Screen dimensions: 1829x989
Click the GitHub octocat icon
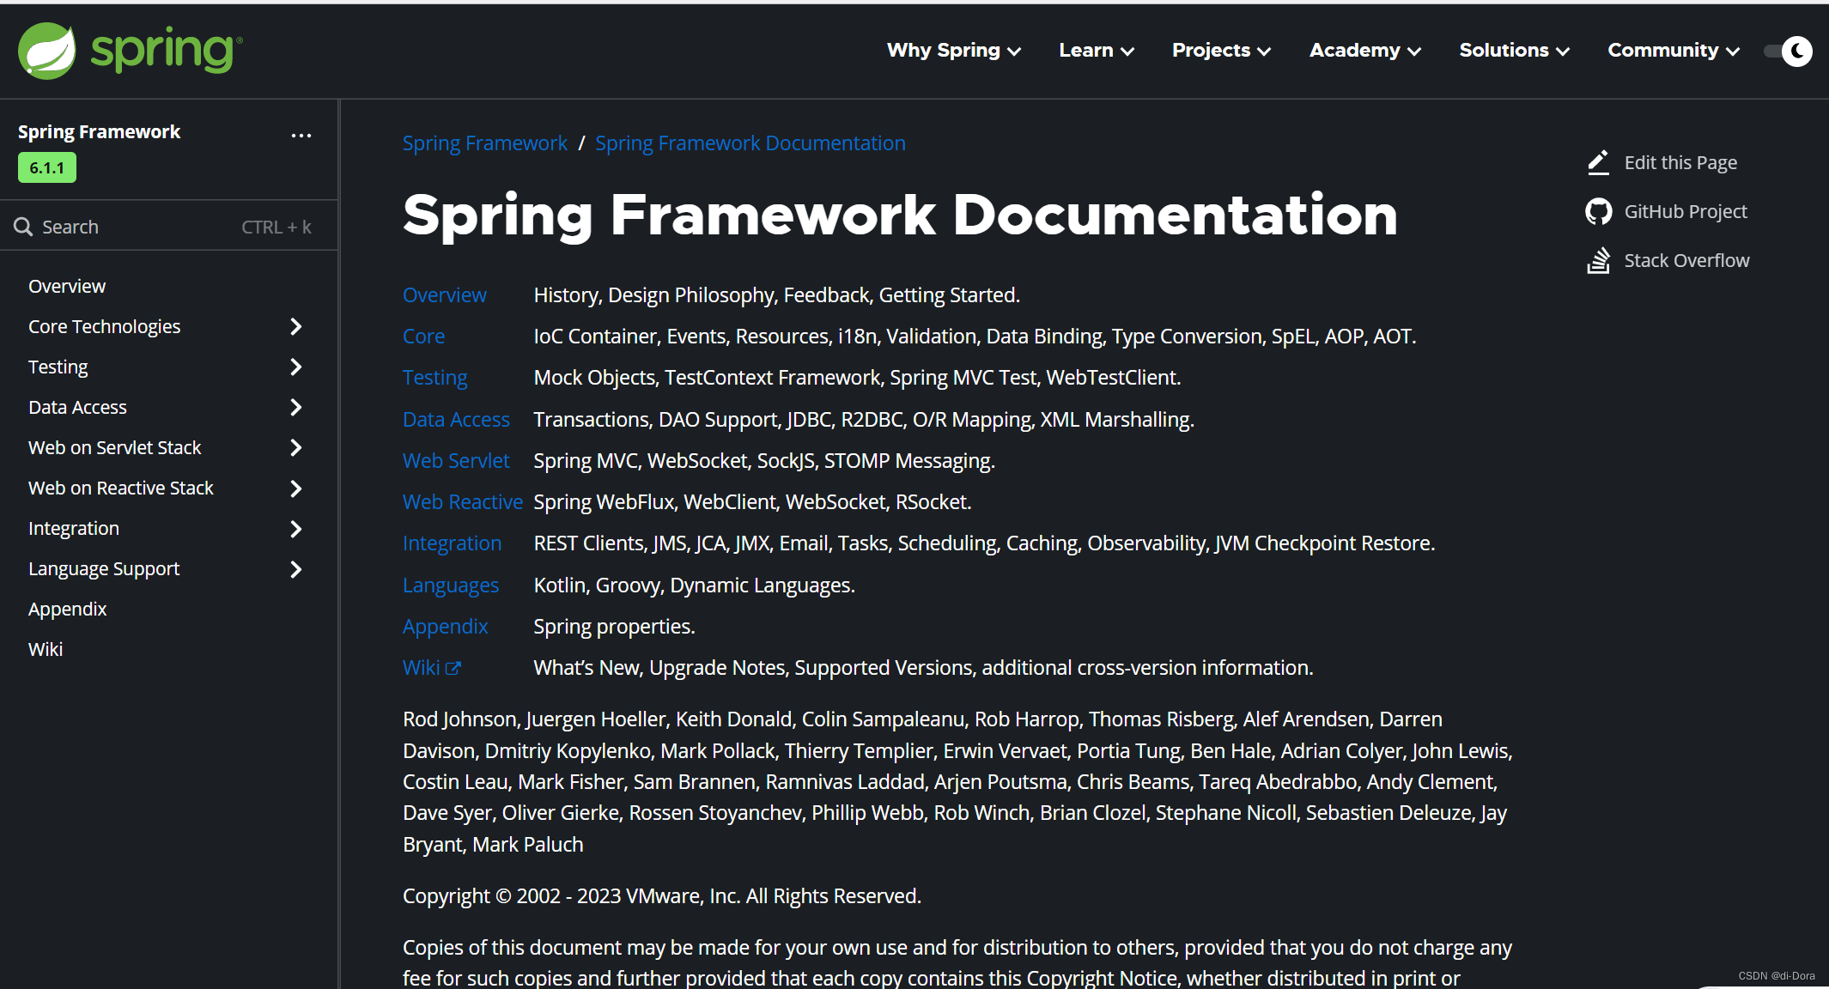(1598, 211)
